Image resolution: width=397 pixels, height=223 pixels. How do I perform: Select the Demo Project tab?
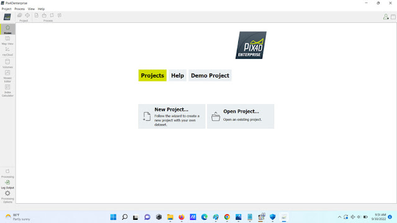(210, 76)
